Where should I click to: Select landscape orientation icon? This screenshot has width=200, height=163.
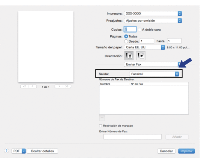[x=141, y=56]
